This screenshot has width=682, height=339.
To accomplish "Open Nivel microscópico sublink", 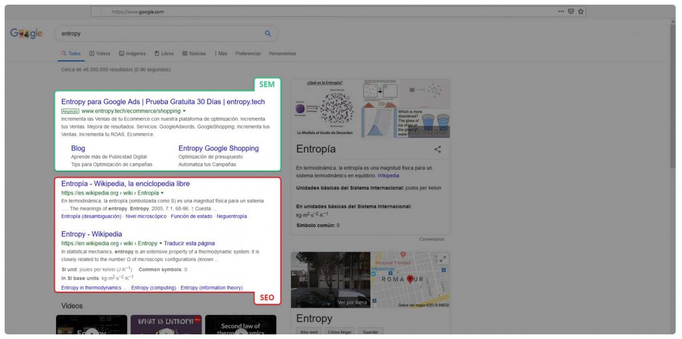I will click(146, 216).
